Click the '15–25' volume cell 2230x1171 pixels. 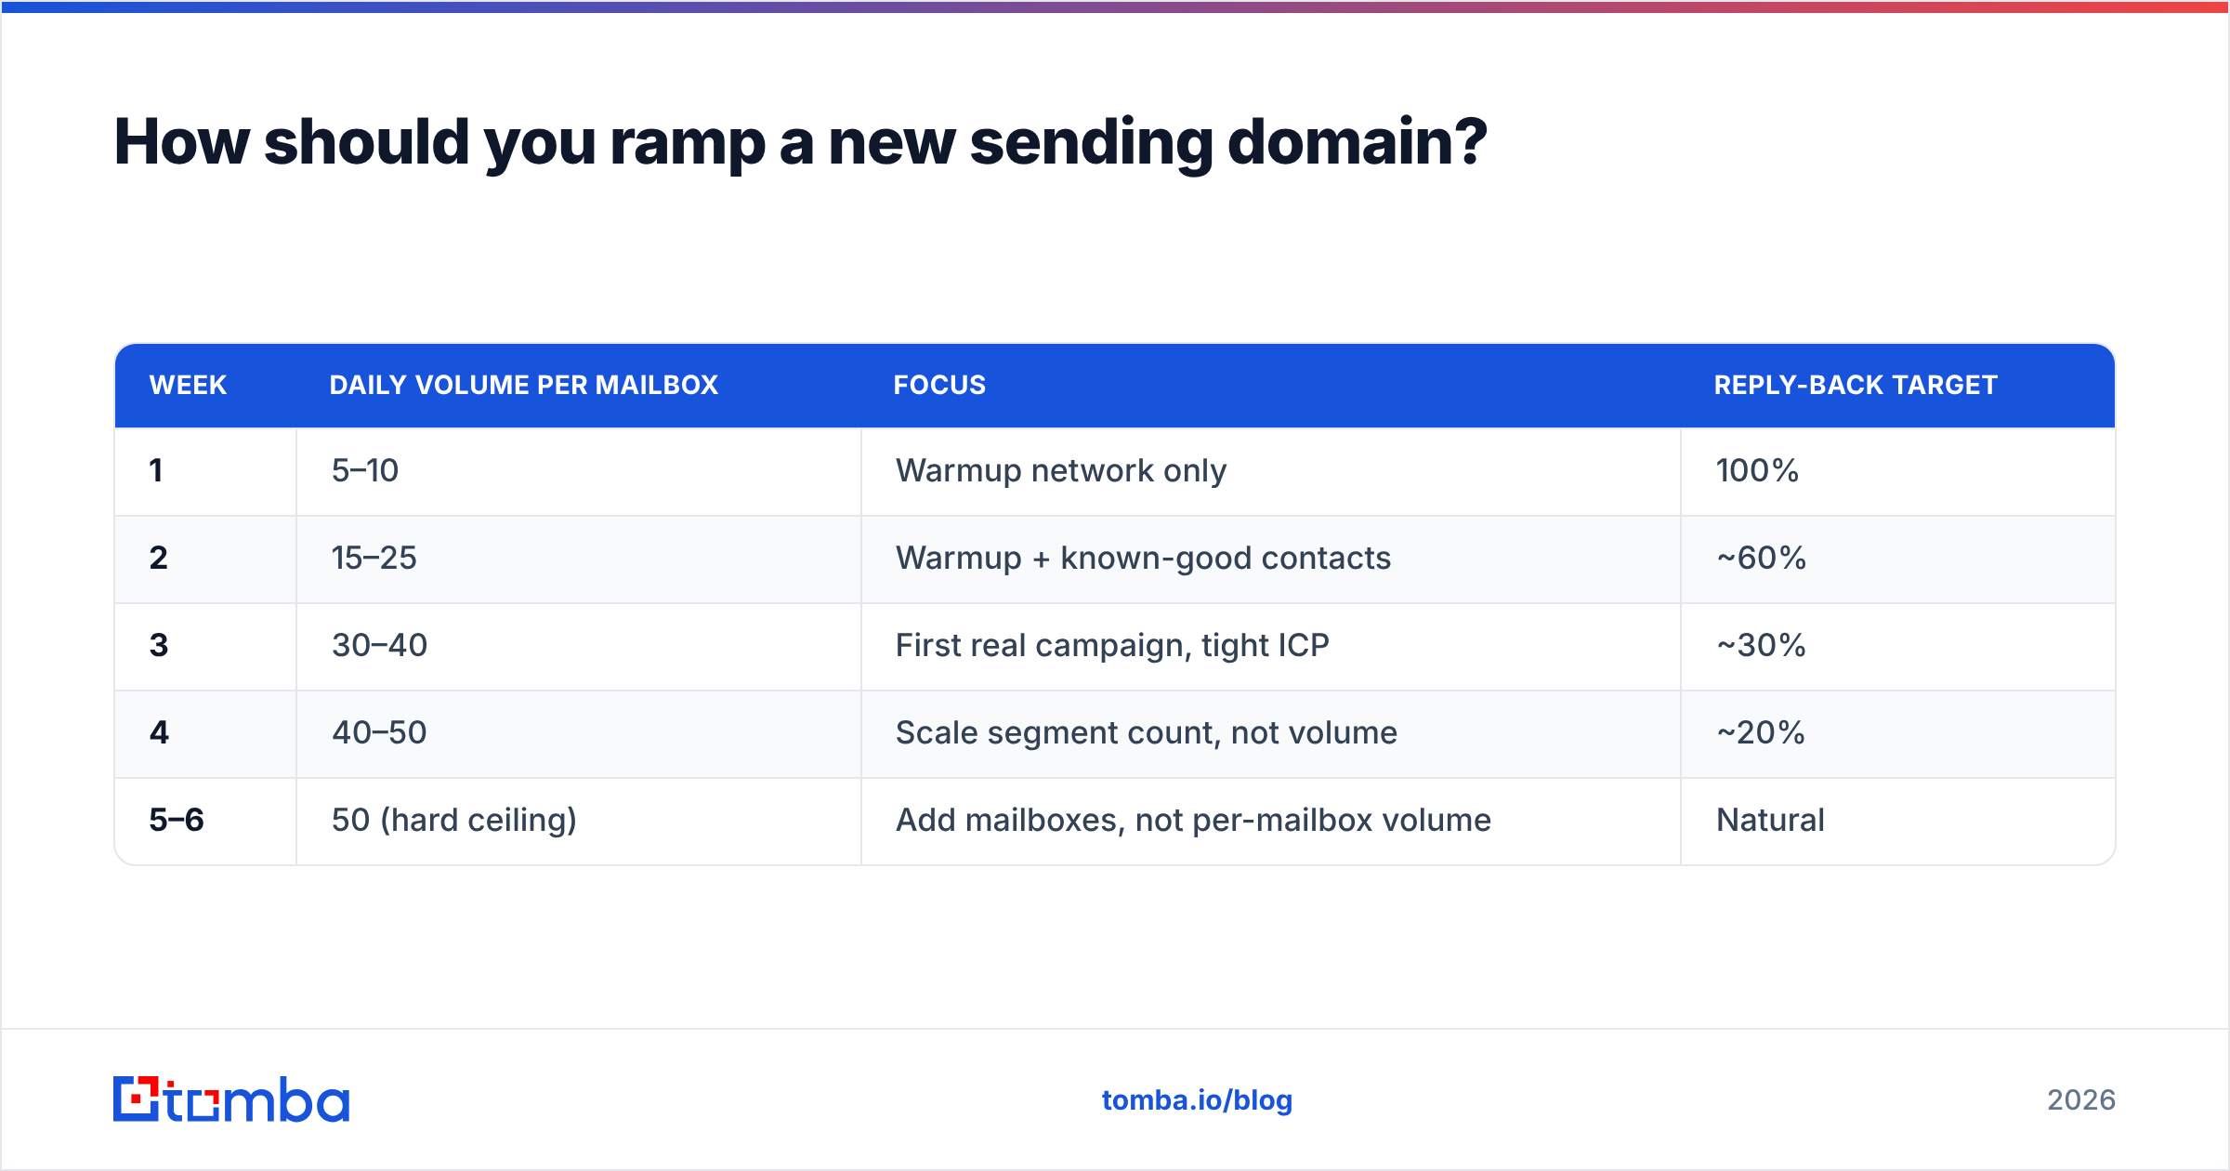click(579, 559)
